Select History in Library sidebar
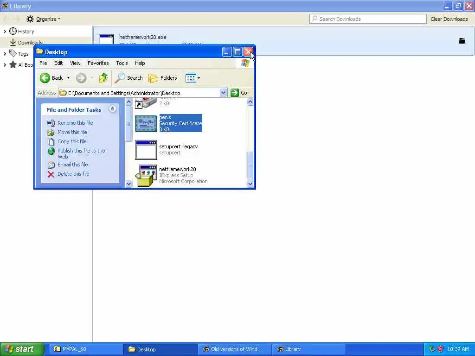This screenshot has width=475, height=356. pyautogui.click(x=26, y=32)
